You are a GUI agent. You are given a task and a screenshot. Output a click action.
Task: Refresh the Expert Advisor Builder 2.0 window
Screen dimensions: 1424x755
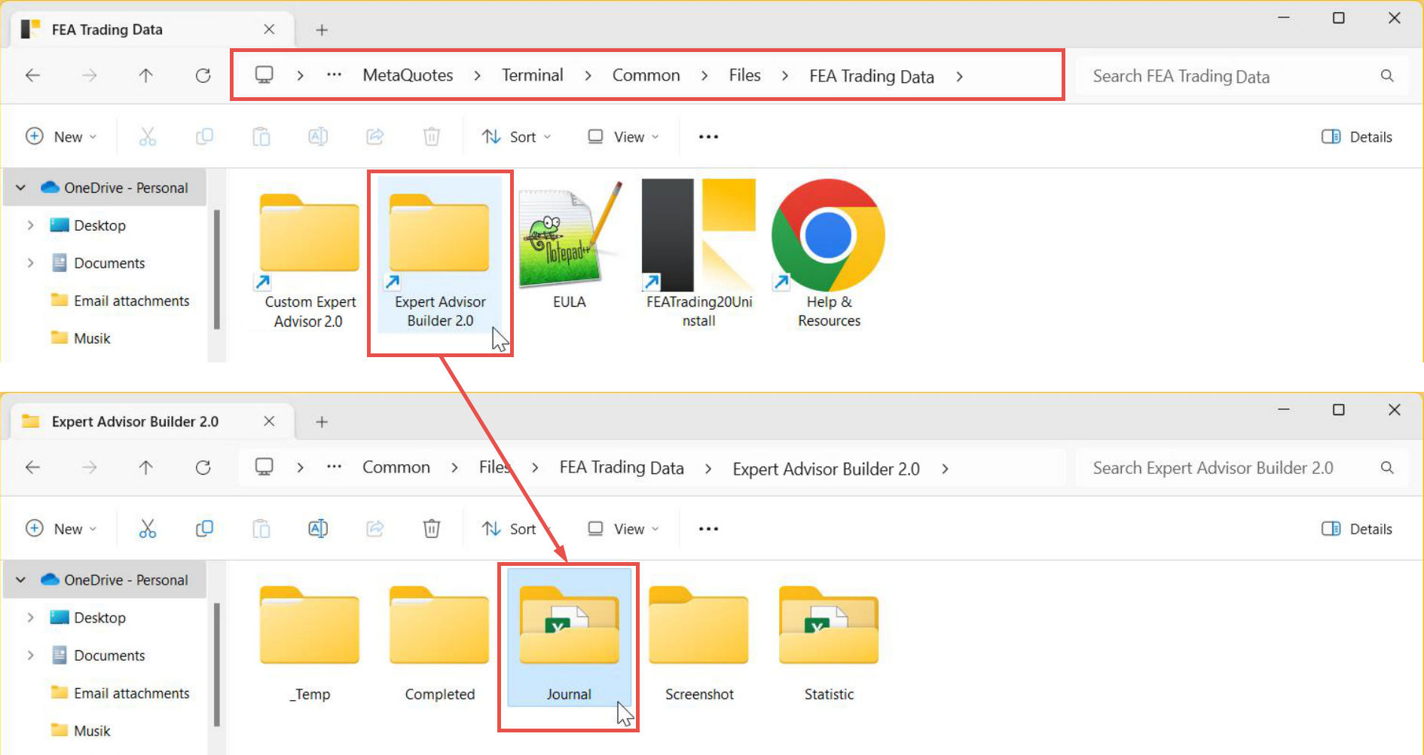coord(203,468)
